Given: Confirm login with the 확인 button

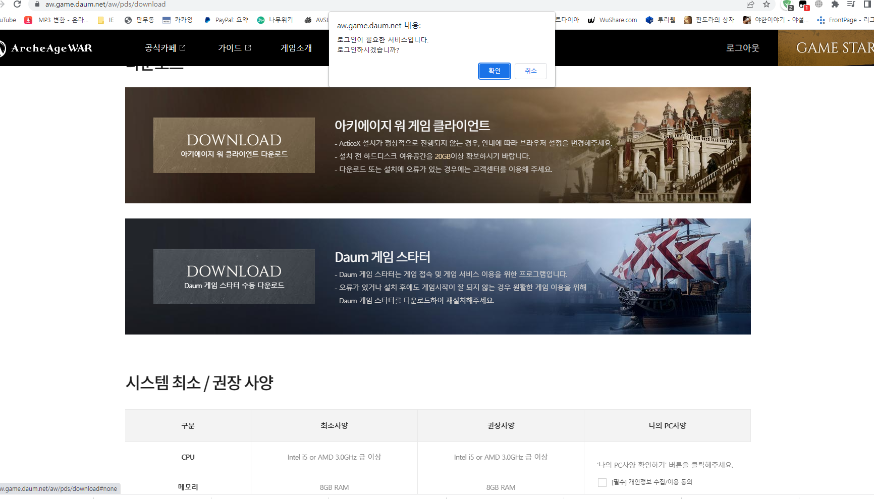Looking at the screenshot, I should (495, 71).
